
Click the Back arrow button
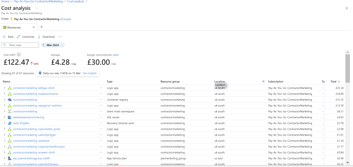(x=8, y=37)
